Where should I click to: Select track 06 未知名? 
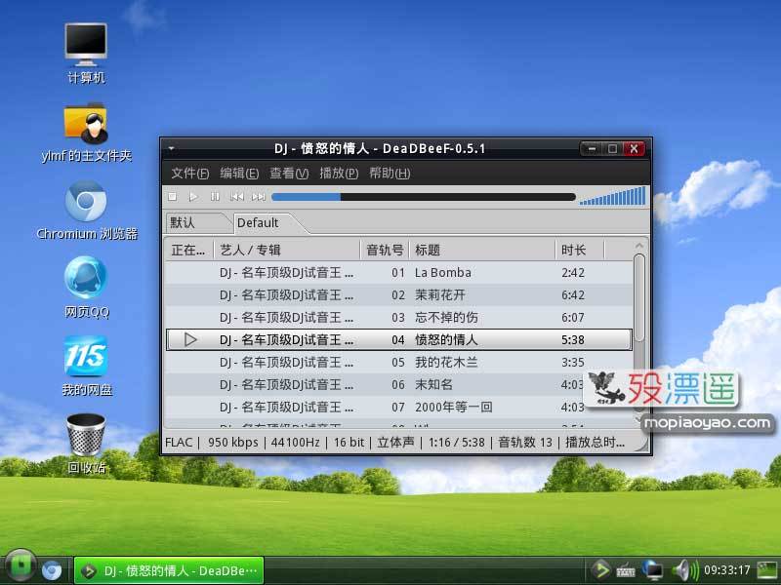point(399,384)
